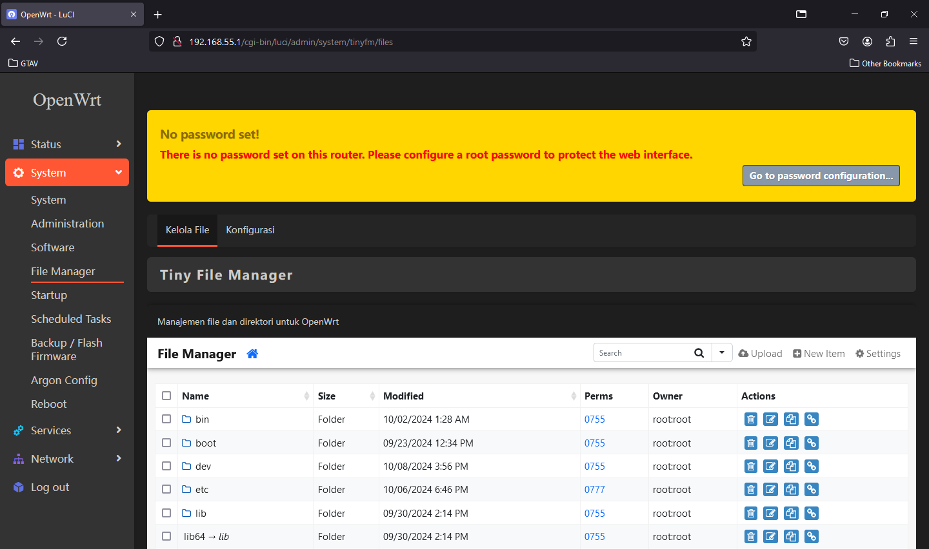This screenshot has height=549, width=929.
Task: Sort table by Name column
Action: click(245, 396)
